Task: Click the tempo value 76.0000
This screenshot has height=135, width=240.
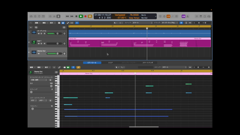Action: [x=134, y=15]
